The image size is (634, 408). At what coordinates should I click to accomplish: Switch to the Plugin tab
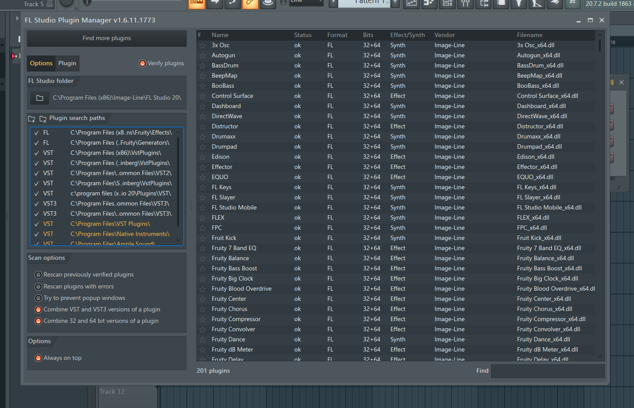coord(67,64)
